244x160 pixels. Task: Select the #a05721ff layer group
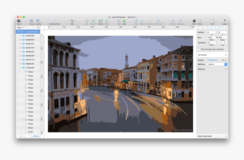click(28, 48)
